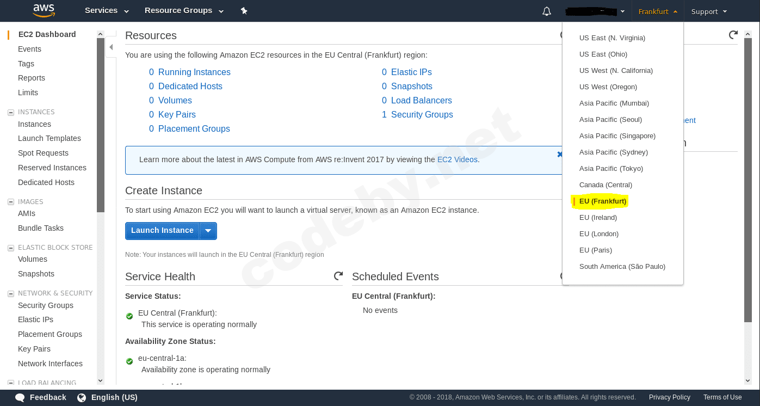Open the Support dropdown
The image size is (760, 406).
tap(708, 11)
